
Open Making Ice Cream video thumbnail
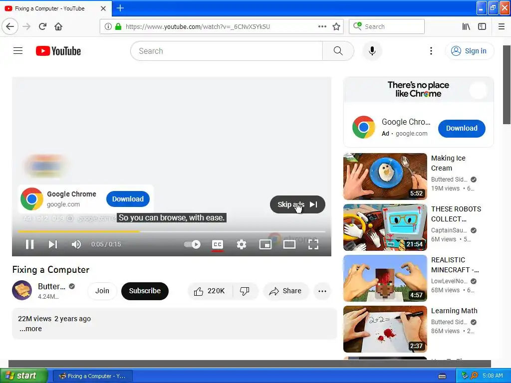pos(385,176)
